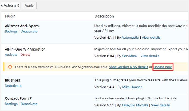This screenshot has height=111, width=189.
Task: Click the orange update available icon
Action: pos(10,67)
